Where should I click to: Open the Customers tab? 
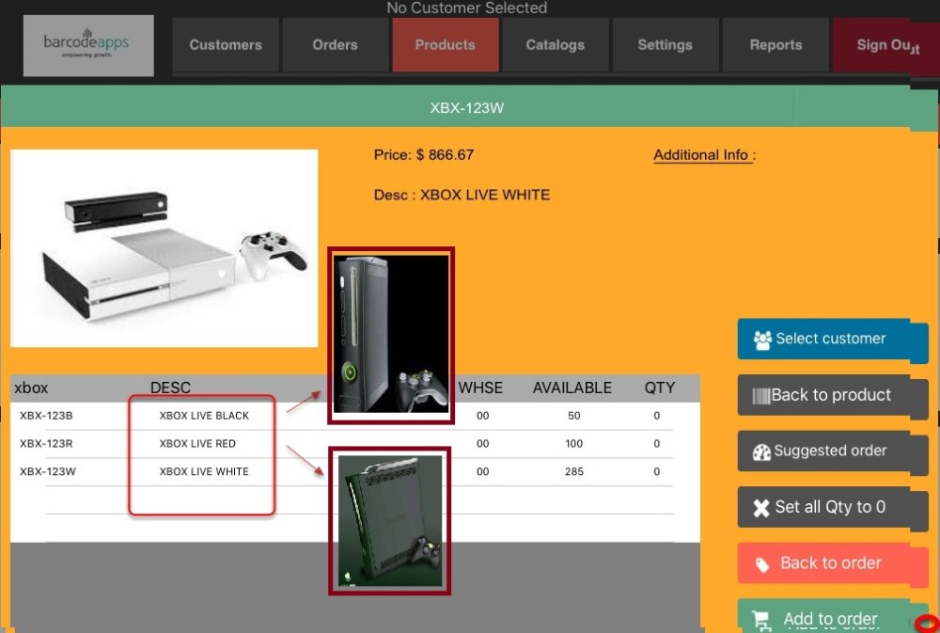(226, 45)
